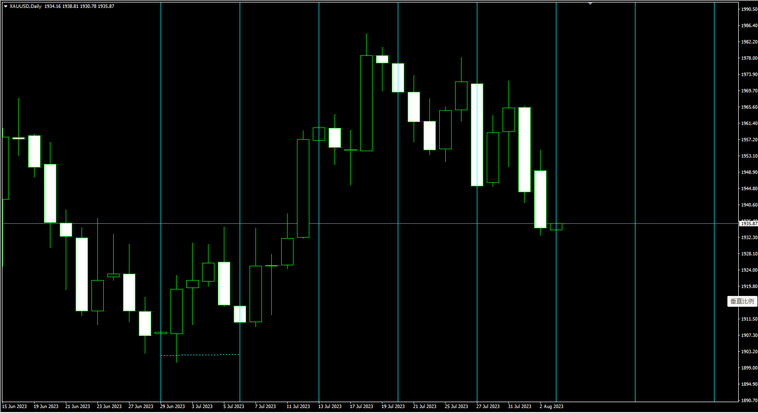Screen dimensions: 758x413
Task: Select the current price tag on the price scale
Action: click(x=748, y=224)
